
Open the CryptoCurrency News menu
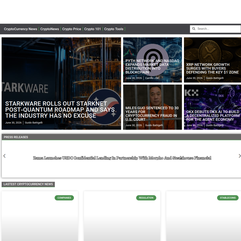[20, 29]
